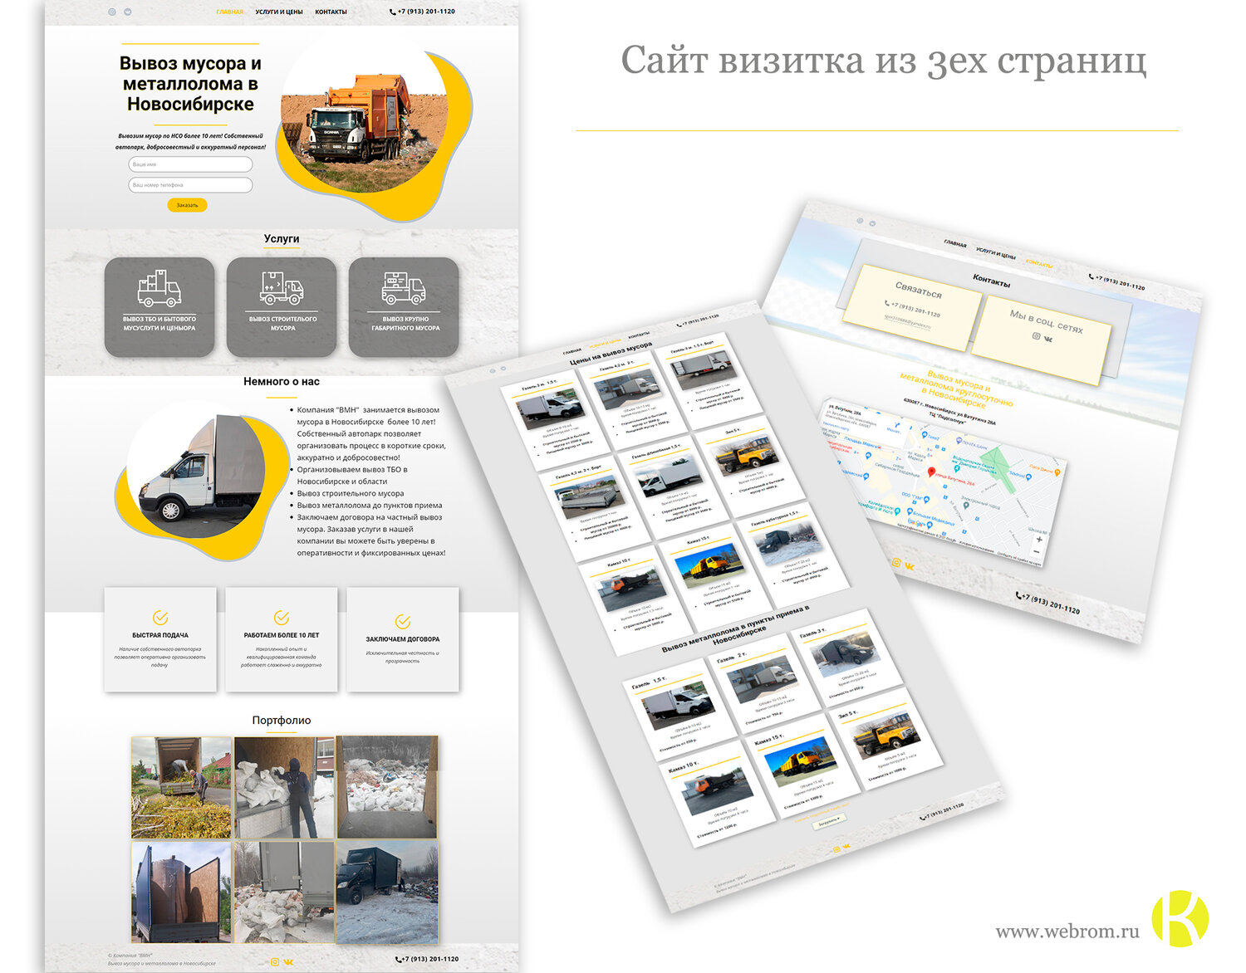This screenshot has height=973, width=1246.
Task: Open 'Вывоз ТБО и бытового мусора' service card
Action: pos(159,307)
